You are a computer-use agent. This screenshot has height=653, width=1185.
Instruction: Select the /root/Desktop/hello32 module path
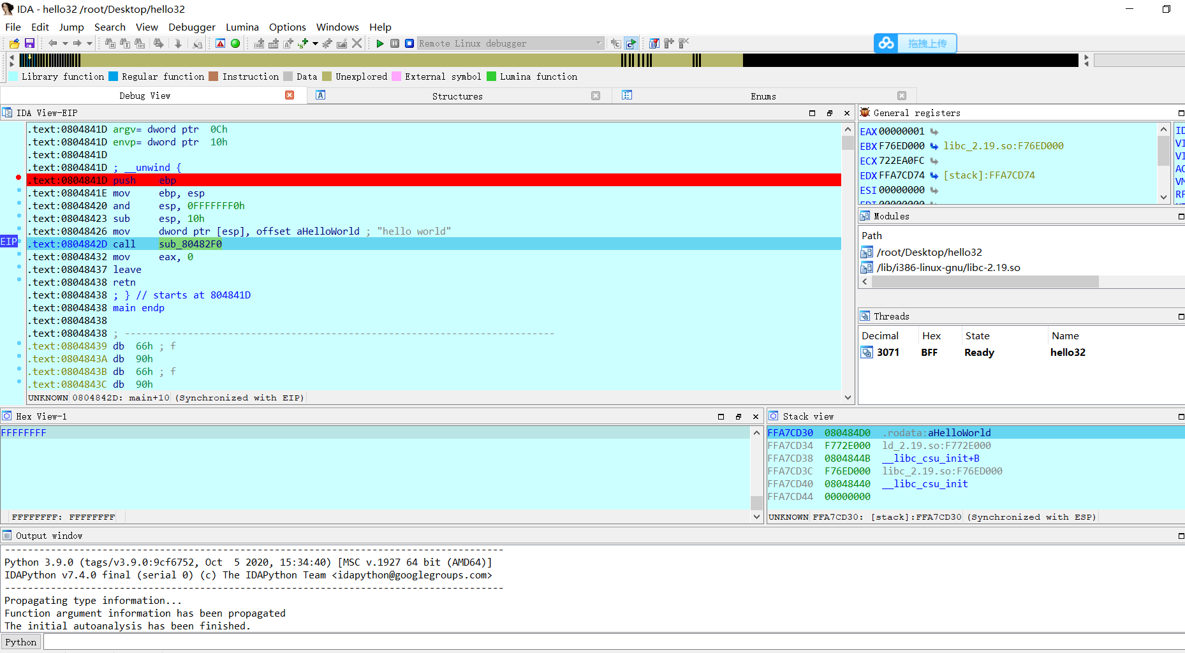point(929,253)
